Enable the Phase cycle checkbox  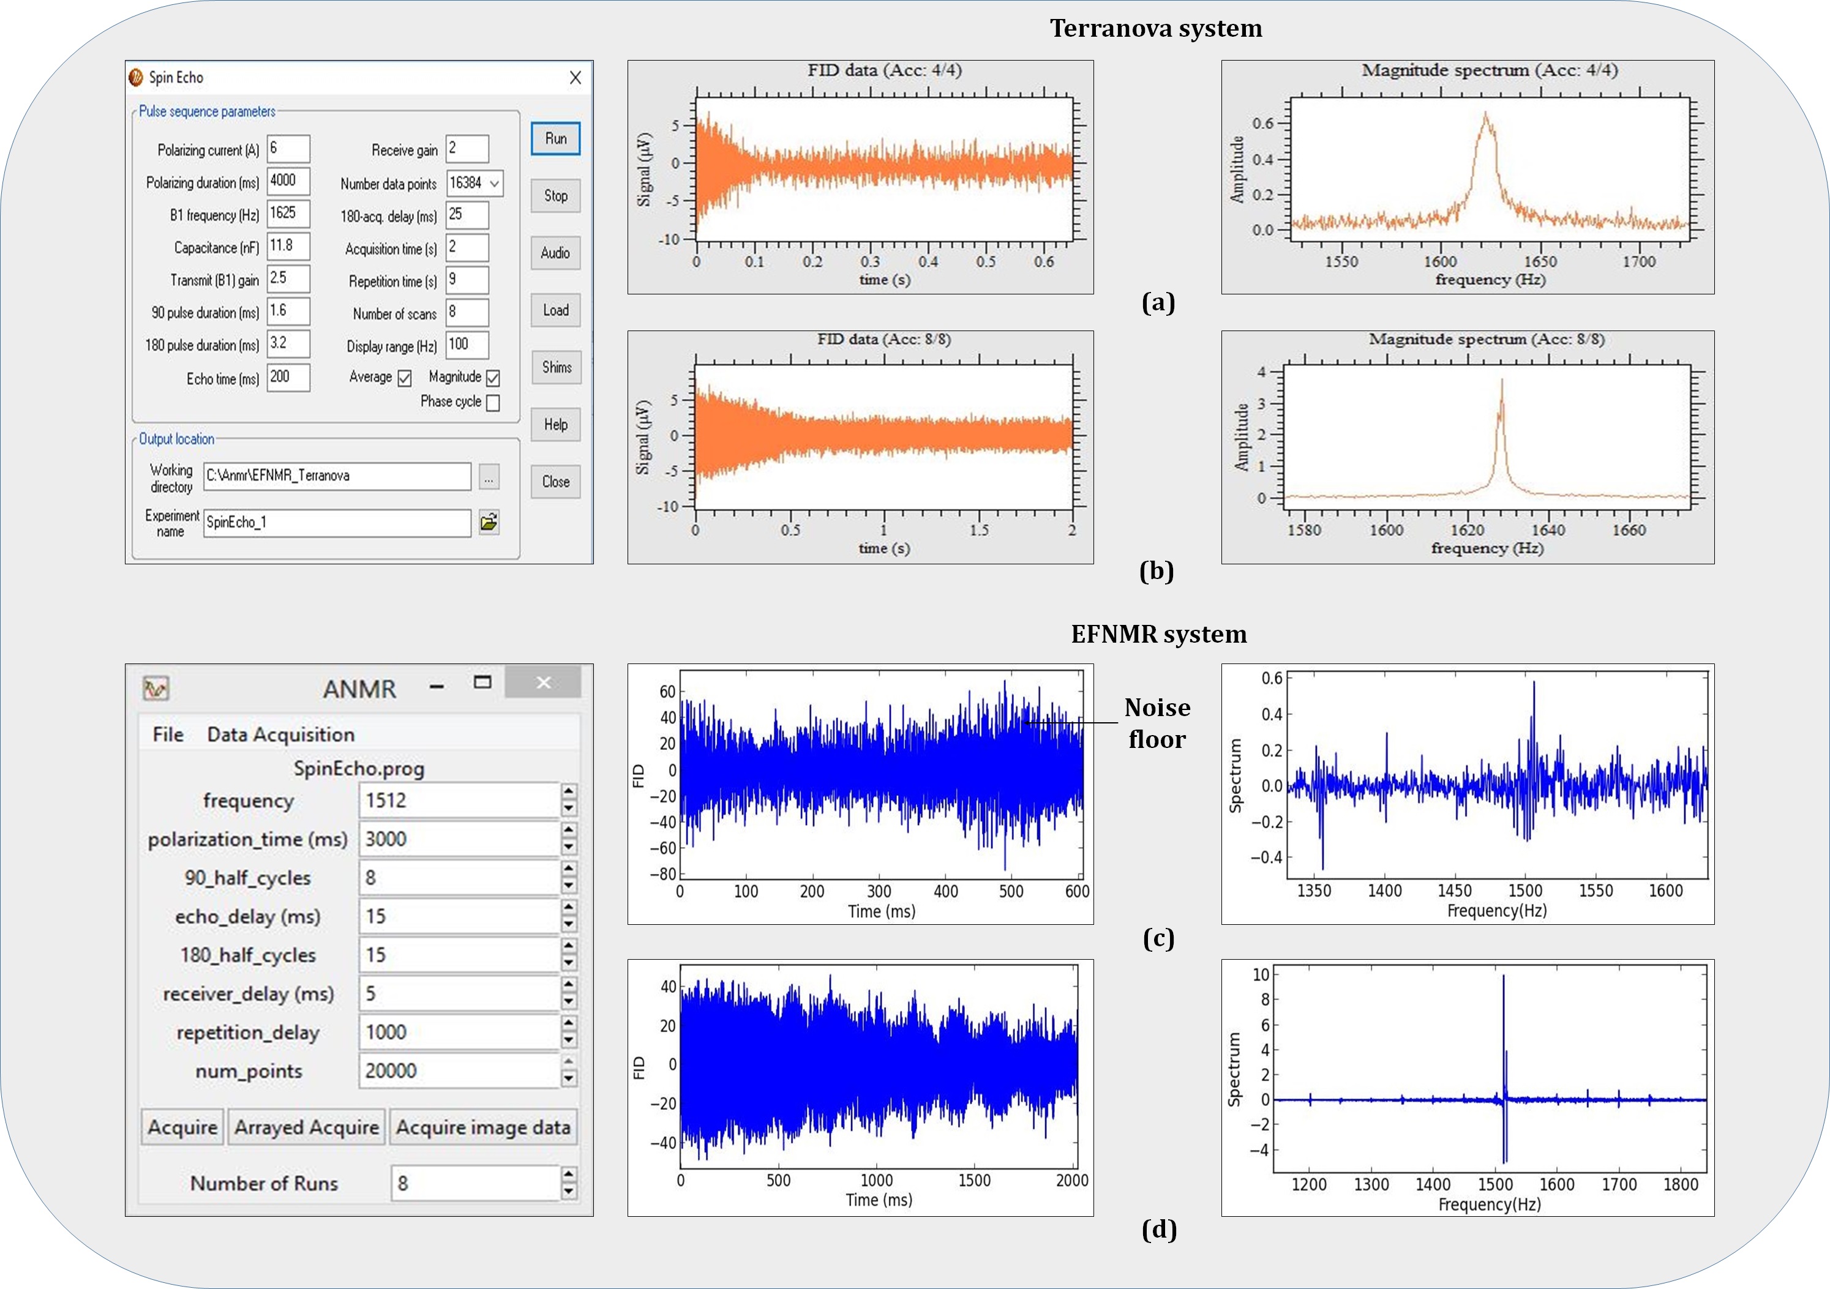(x=493, y=403)
